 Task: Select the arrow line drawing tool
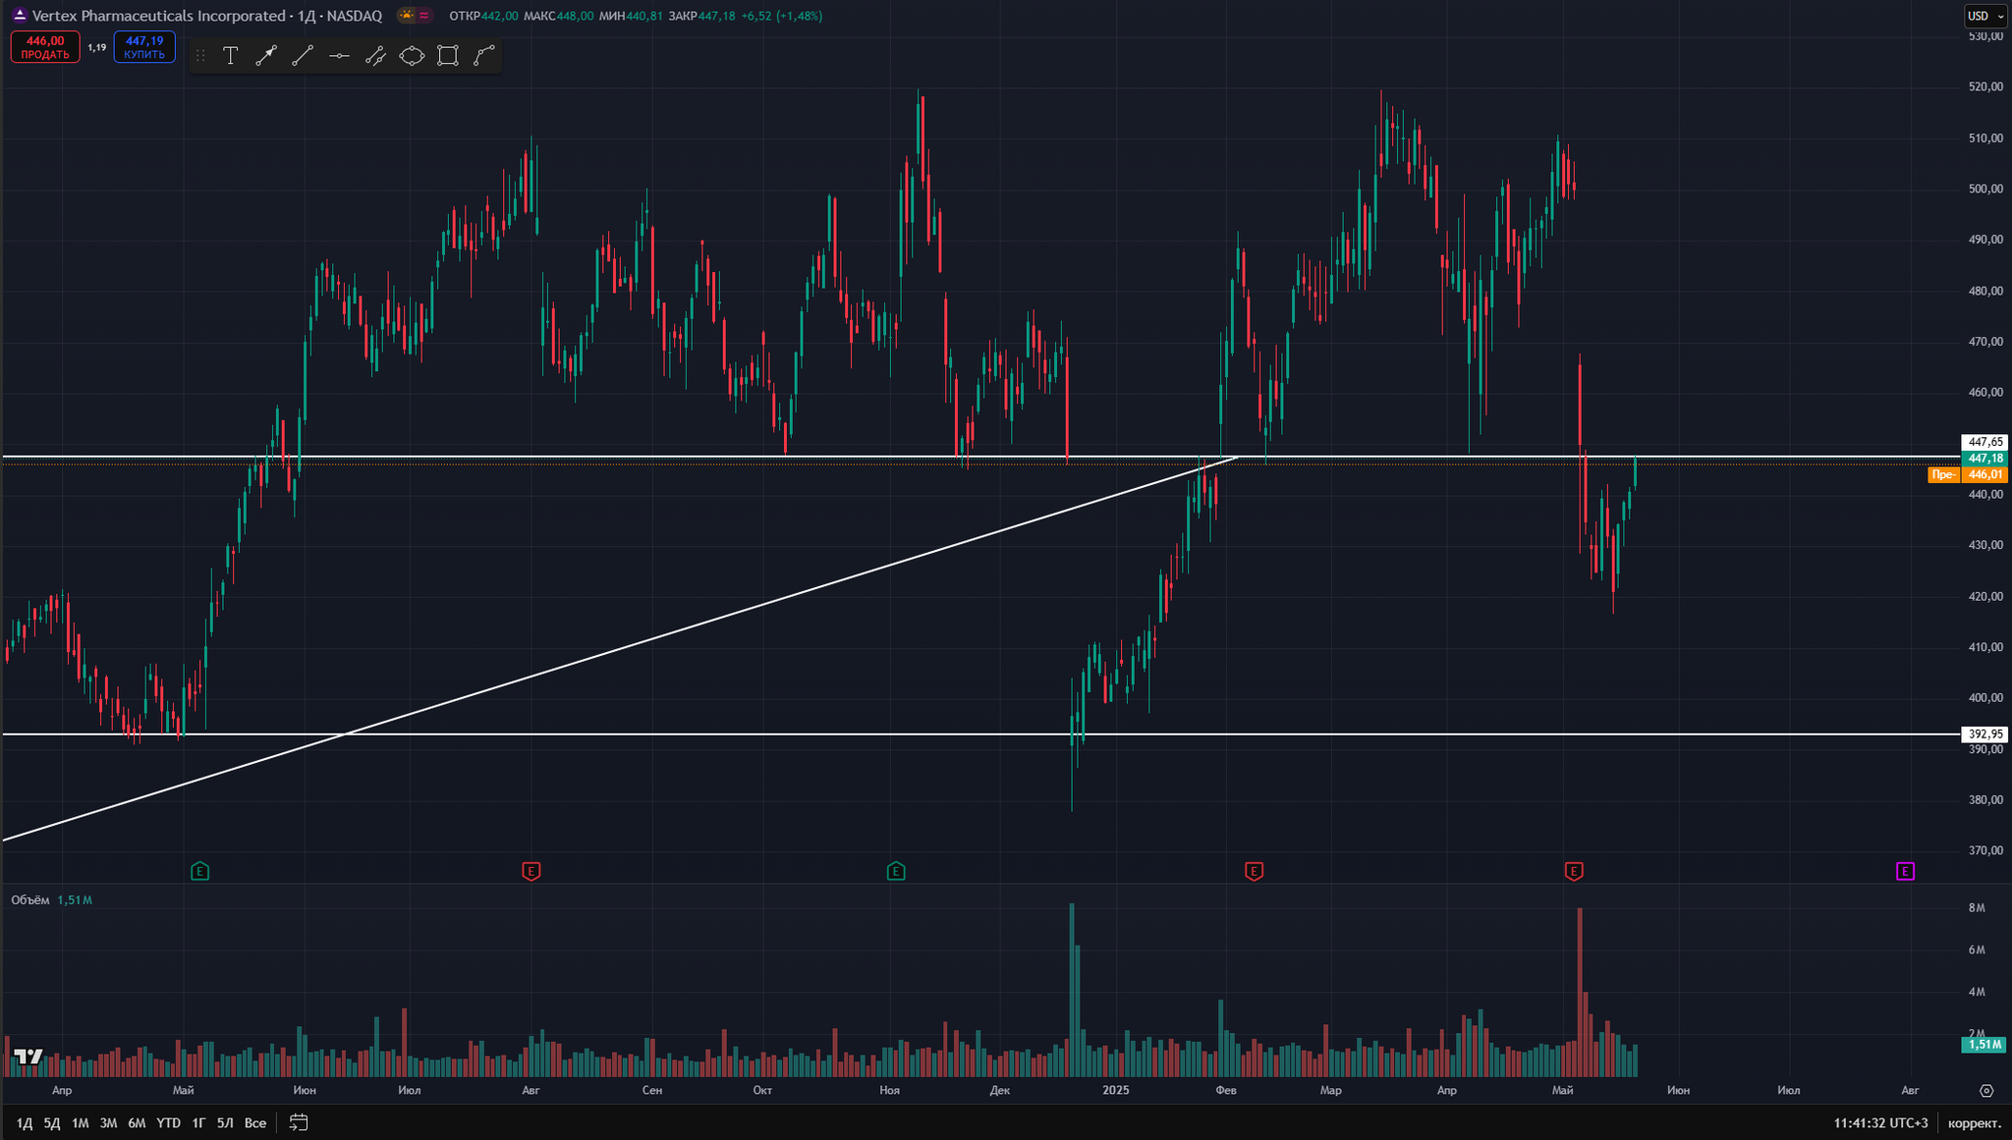point(266,56)
